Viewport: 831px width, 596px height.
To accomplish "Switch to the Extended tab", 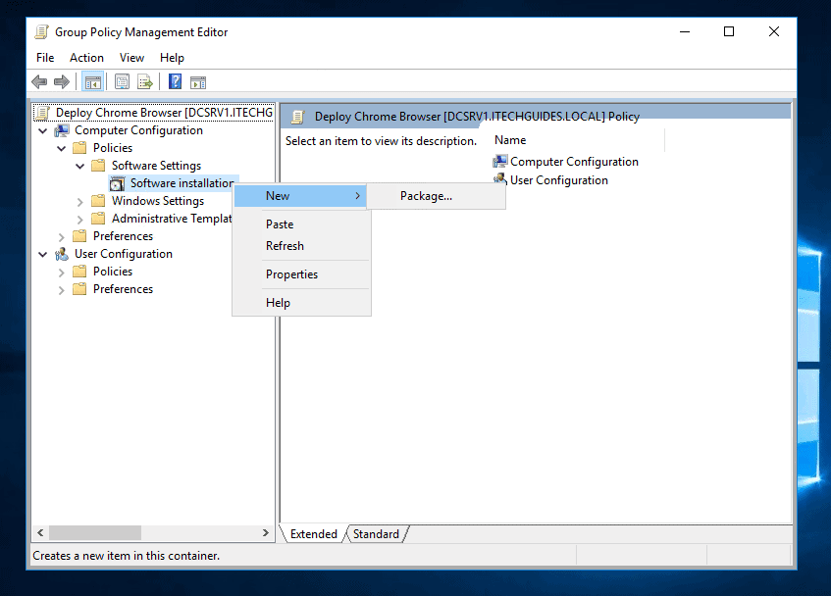I will click(x=314, y=534).
